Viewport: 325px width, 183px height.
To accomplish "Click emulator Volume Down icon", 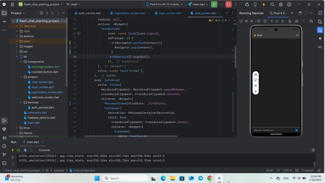I will point(252,21).
